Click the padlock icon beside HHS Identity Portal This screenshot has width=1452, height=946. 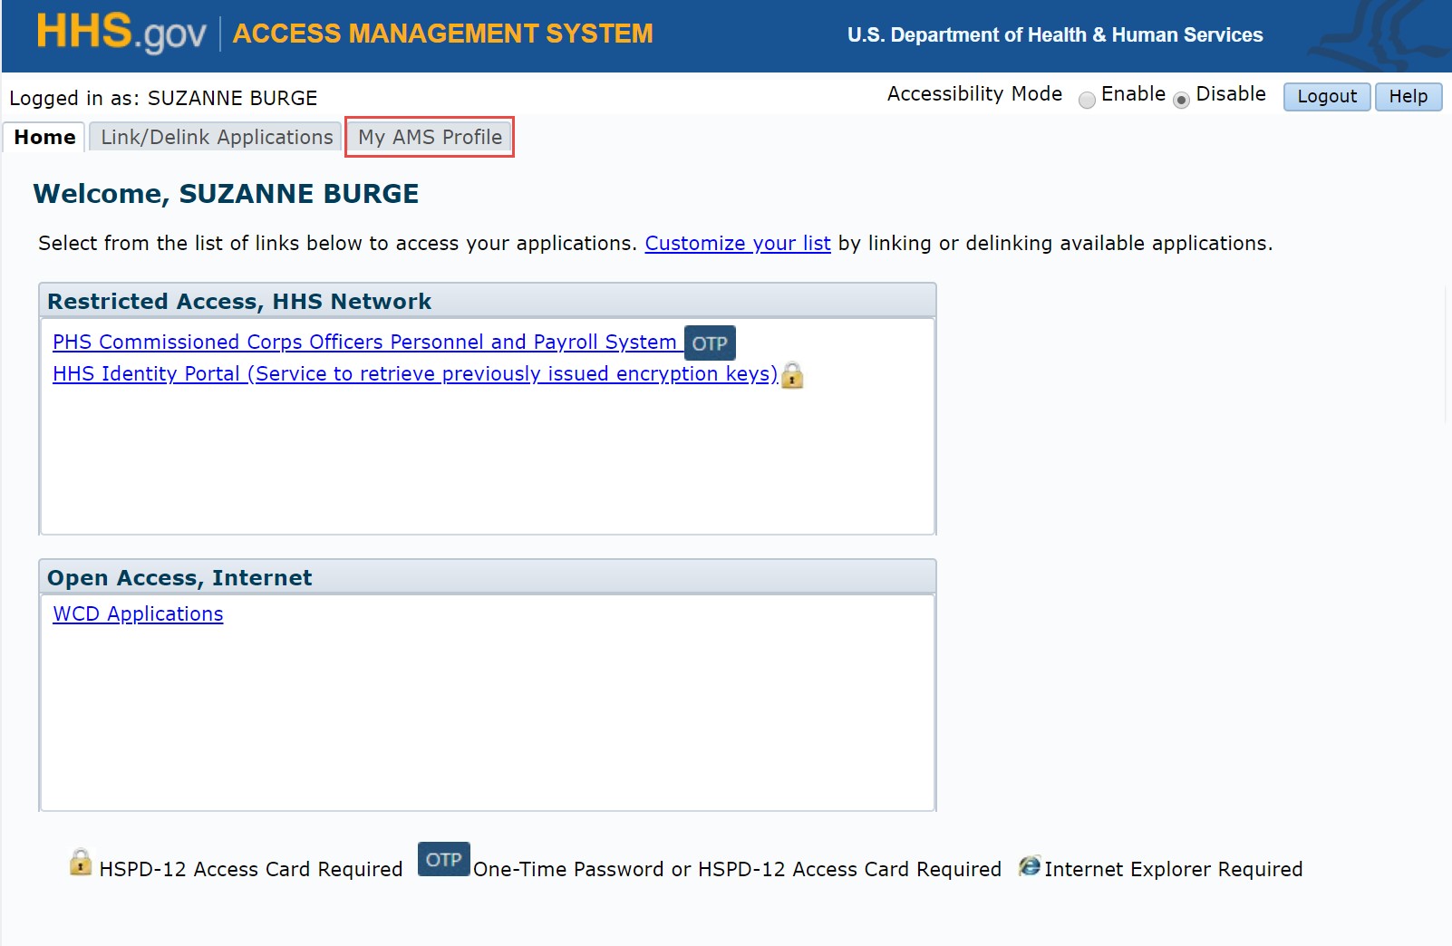792,375
